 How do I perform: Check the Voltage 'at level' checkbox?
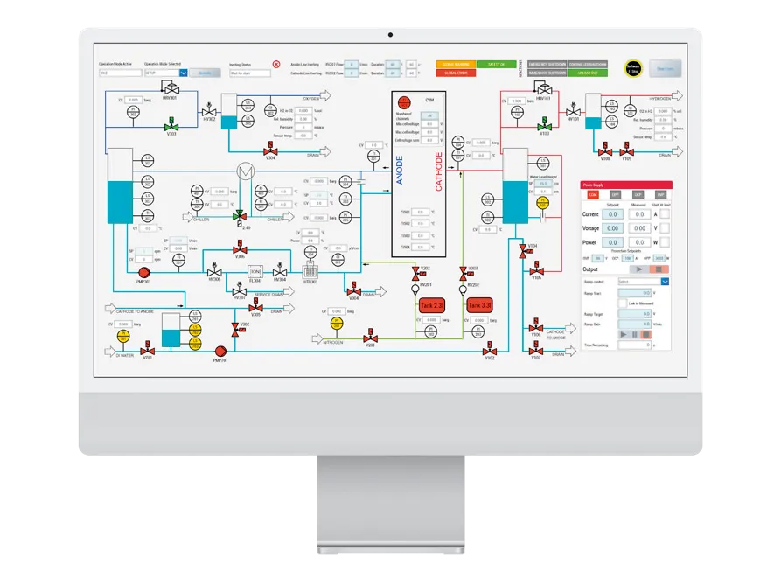coord(665,227)
